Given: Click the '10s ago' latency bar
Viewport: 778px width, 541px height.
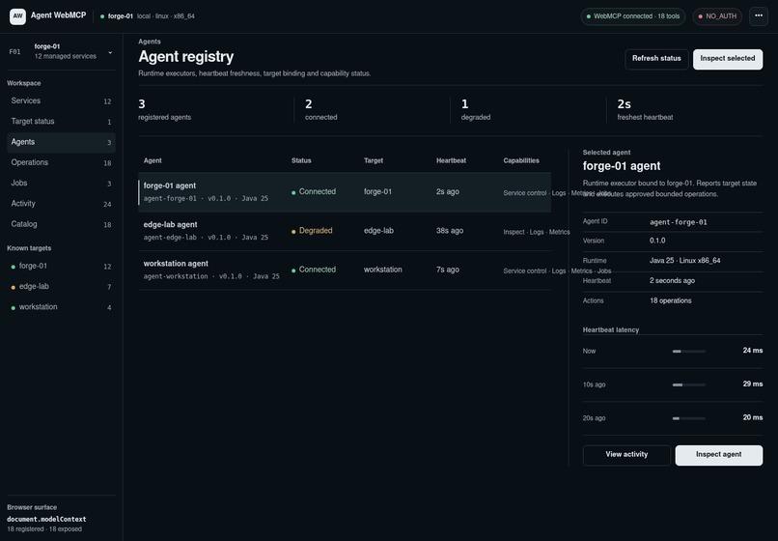Looking at the screenshot, I should (x=688, y=385).
